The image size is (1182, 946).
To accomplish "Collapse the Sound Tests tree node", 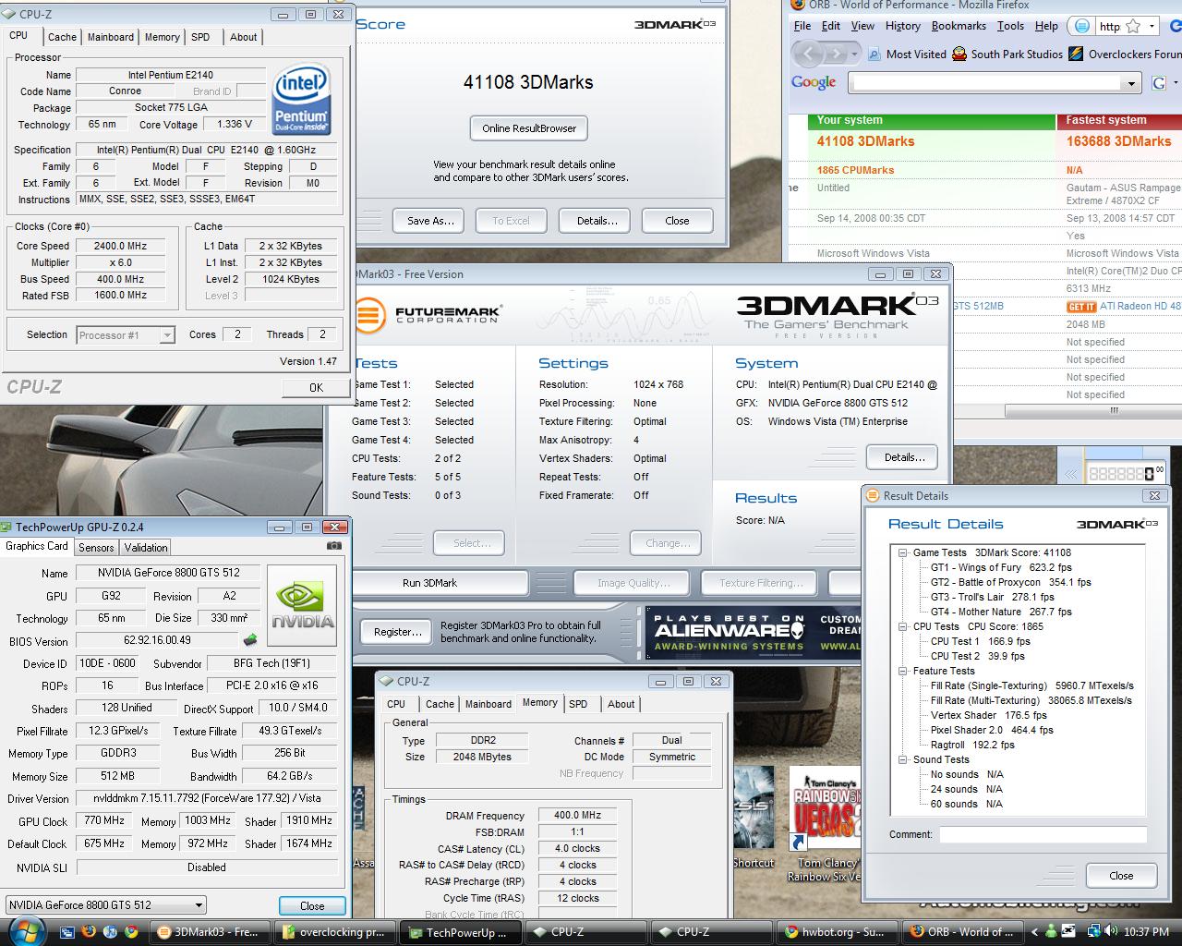I will tap(902, 759).
